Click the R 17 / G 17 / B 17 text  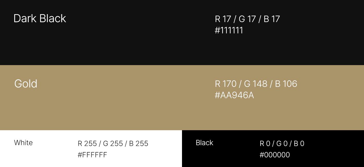(x=247, y=19)
